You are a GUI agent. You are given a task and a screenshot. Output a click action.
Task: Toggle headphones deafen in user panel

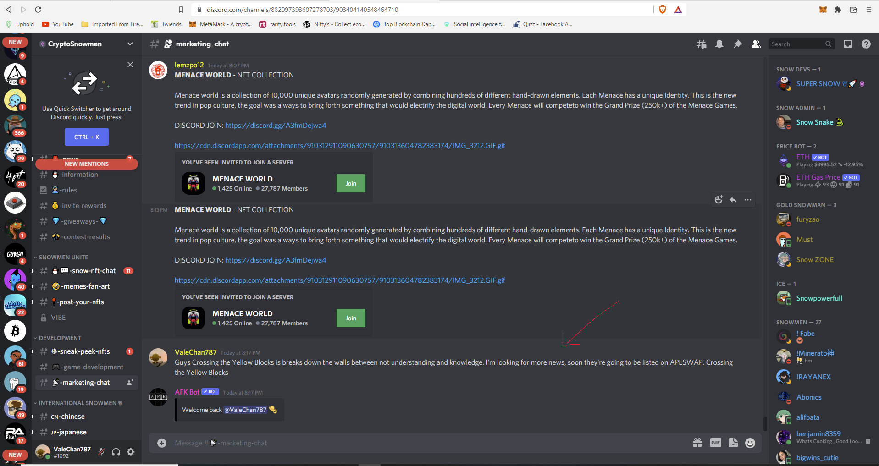click(x=116, y=452)
